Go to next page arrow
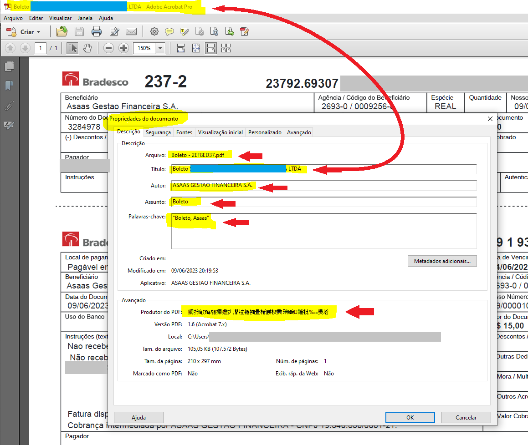 (25, 48)
